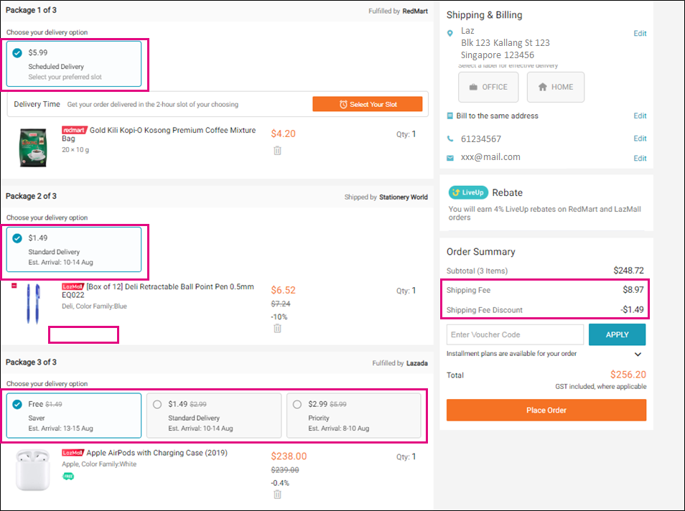685x511 pixels.
Task: Click the green FREE badge under AirPods
Action: (x=68, y=476)
